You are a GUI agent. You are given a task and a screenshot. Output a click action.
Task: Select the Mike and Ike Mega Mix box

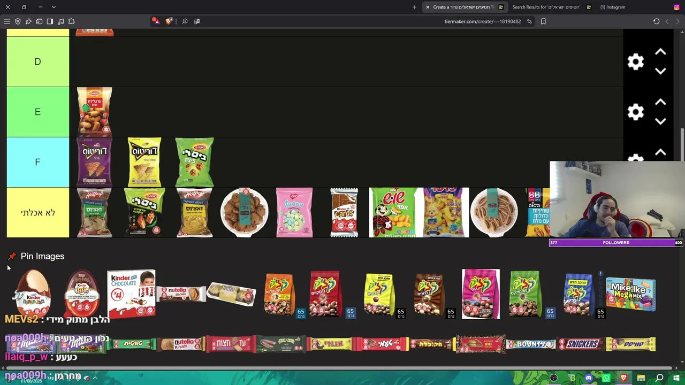[630, 295]
